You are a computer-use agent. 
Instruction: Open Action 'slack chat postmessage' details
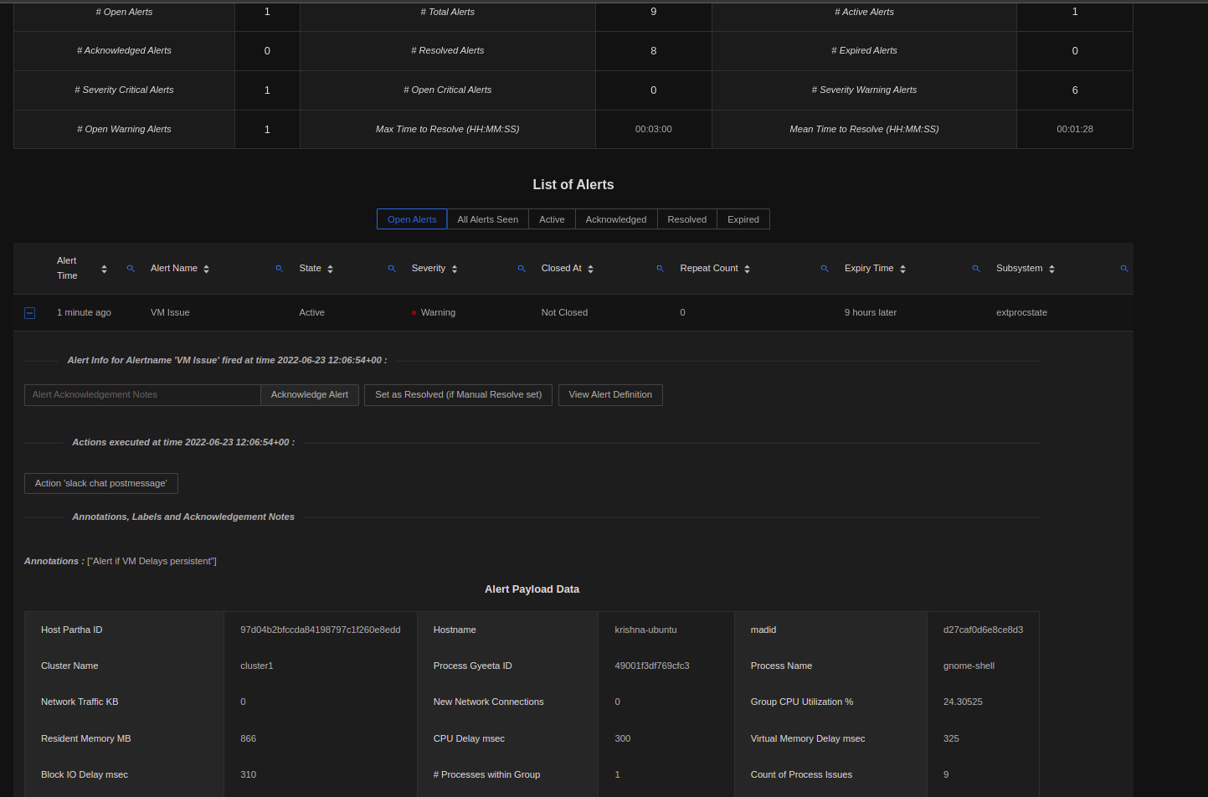[101, 484]
